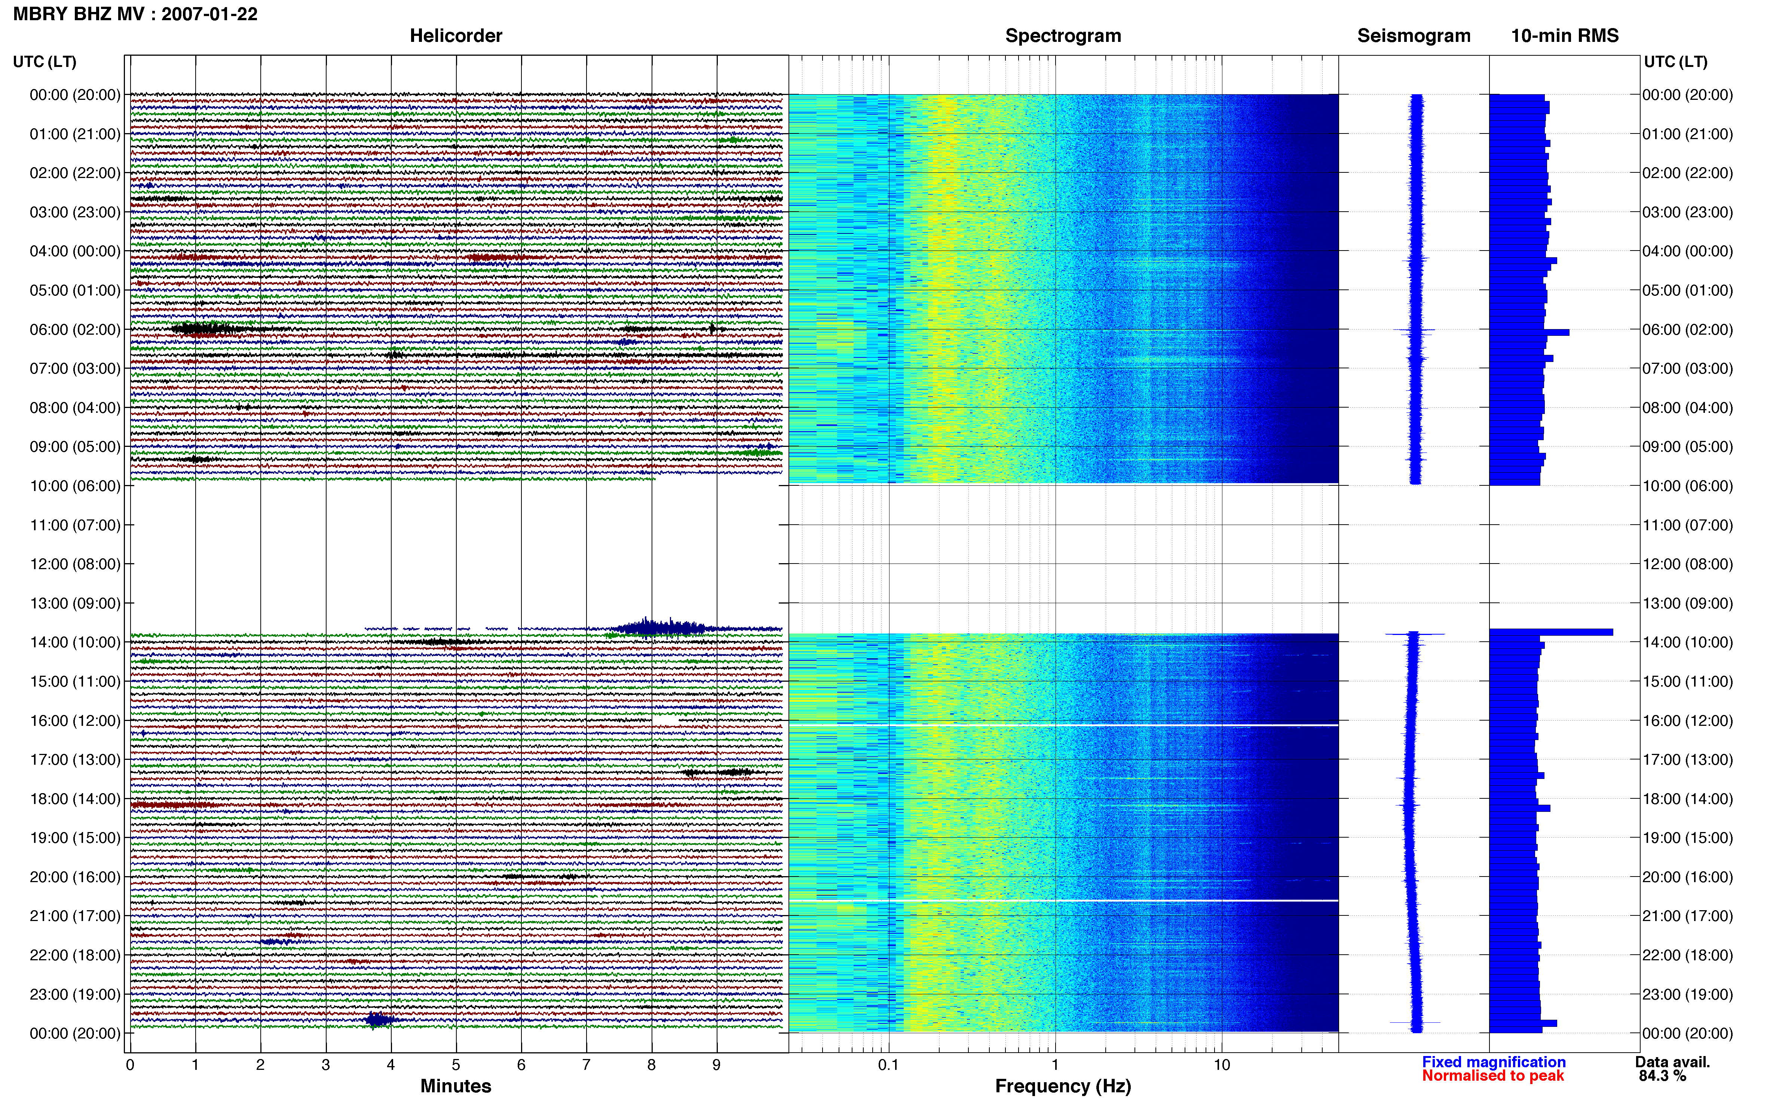The width and height of the screenshot is (1773, 1108).
Task: Click right-axis time label '01:00 (21:00)'
Action: coord(1687,134)
